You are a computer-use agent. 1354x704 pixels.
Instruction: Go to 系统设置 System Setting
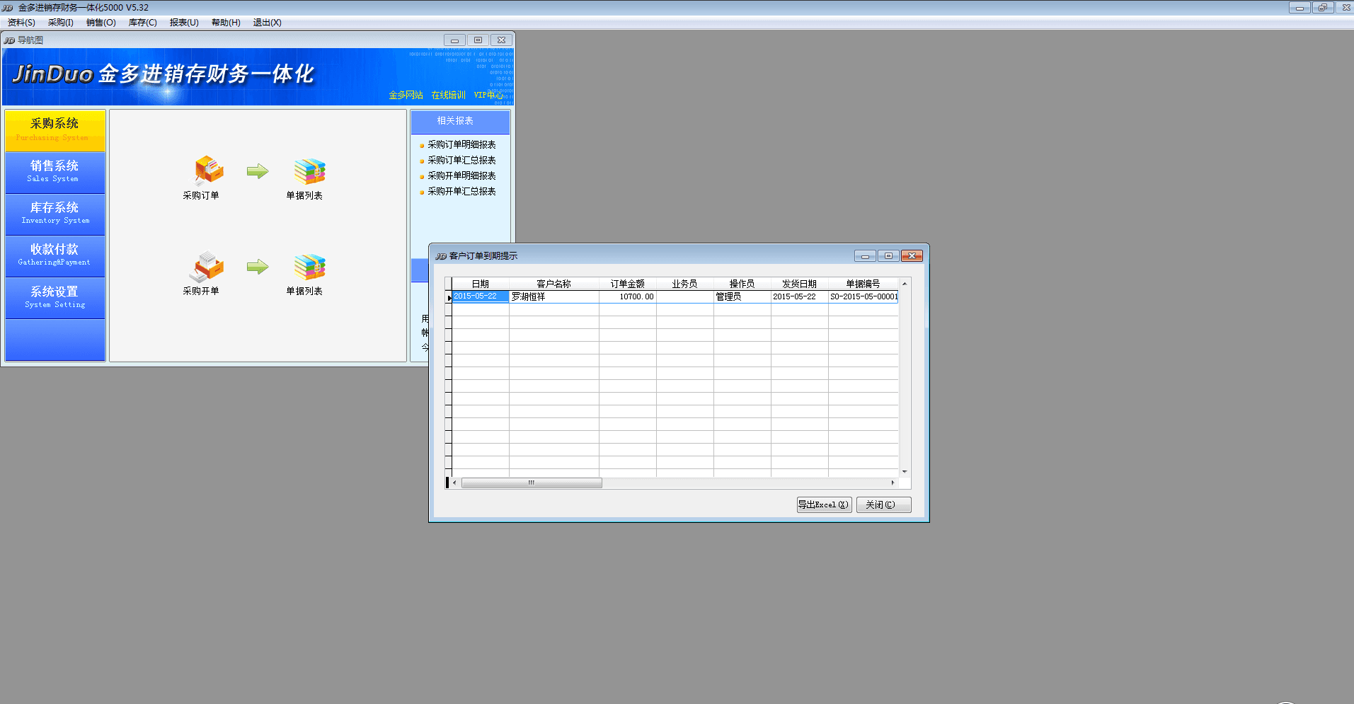click(x=54, y=297)
